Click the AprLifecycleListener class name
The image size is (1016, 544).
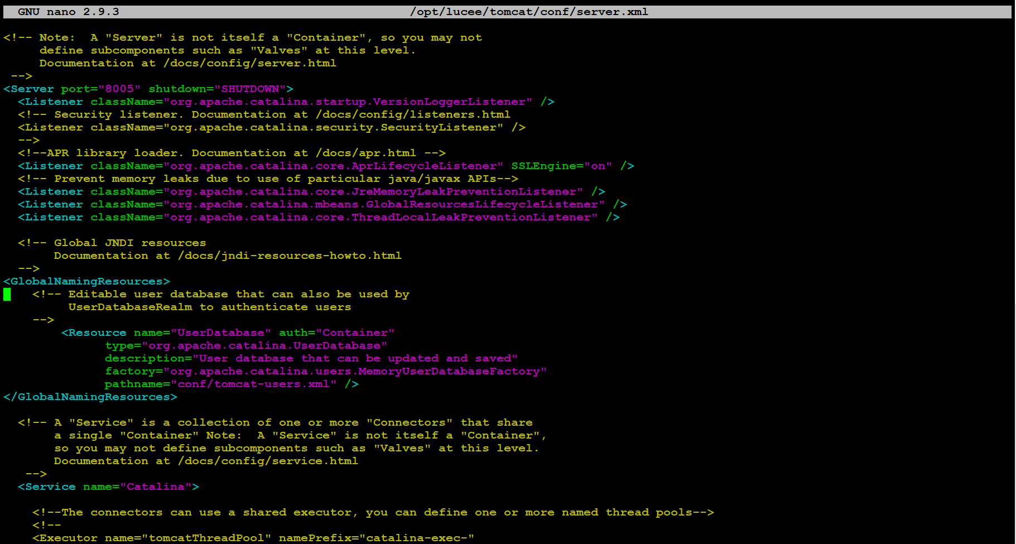(x=424, y=166)
